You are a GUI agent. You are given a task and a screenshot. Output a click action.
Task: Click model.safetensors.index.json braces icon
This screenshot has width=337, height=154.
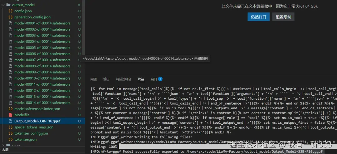10,109
